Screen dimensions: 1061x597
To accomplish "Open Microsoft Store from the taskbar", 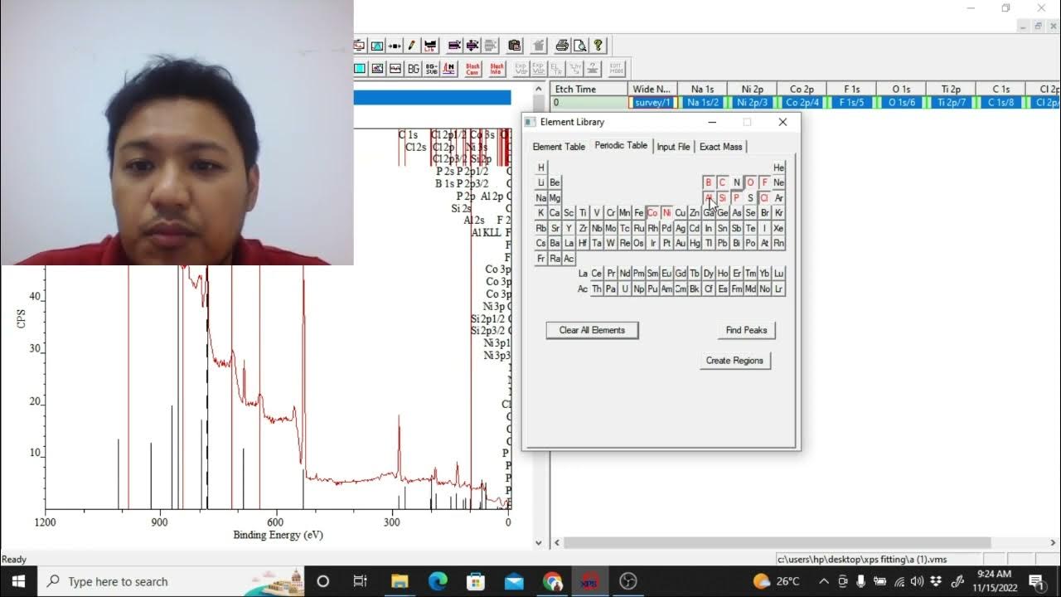I will pos(476,581).
